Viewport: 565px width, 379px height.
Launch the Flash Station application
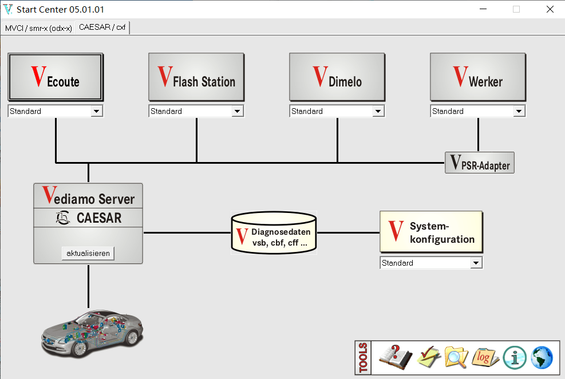tap(196, 77)
